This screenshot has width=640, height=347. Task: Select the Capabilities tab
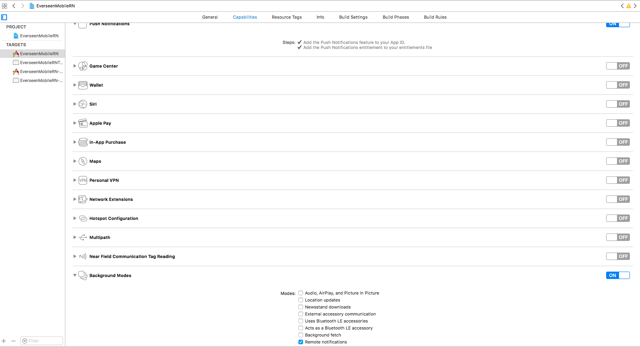(x=245, y=17)
